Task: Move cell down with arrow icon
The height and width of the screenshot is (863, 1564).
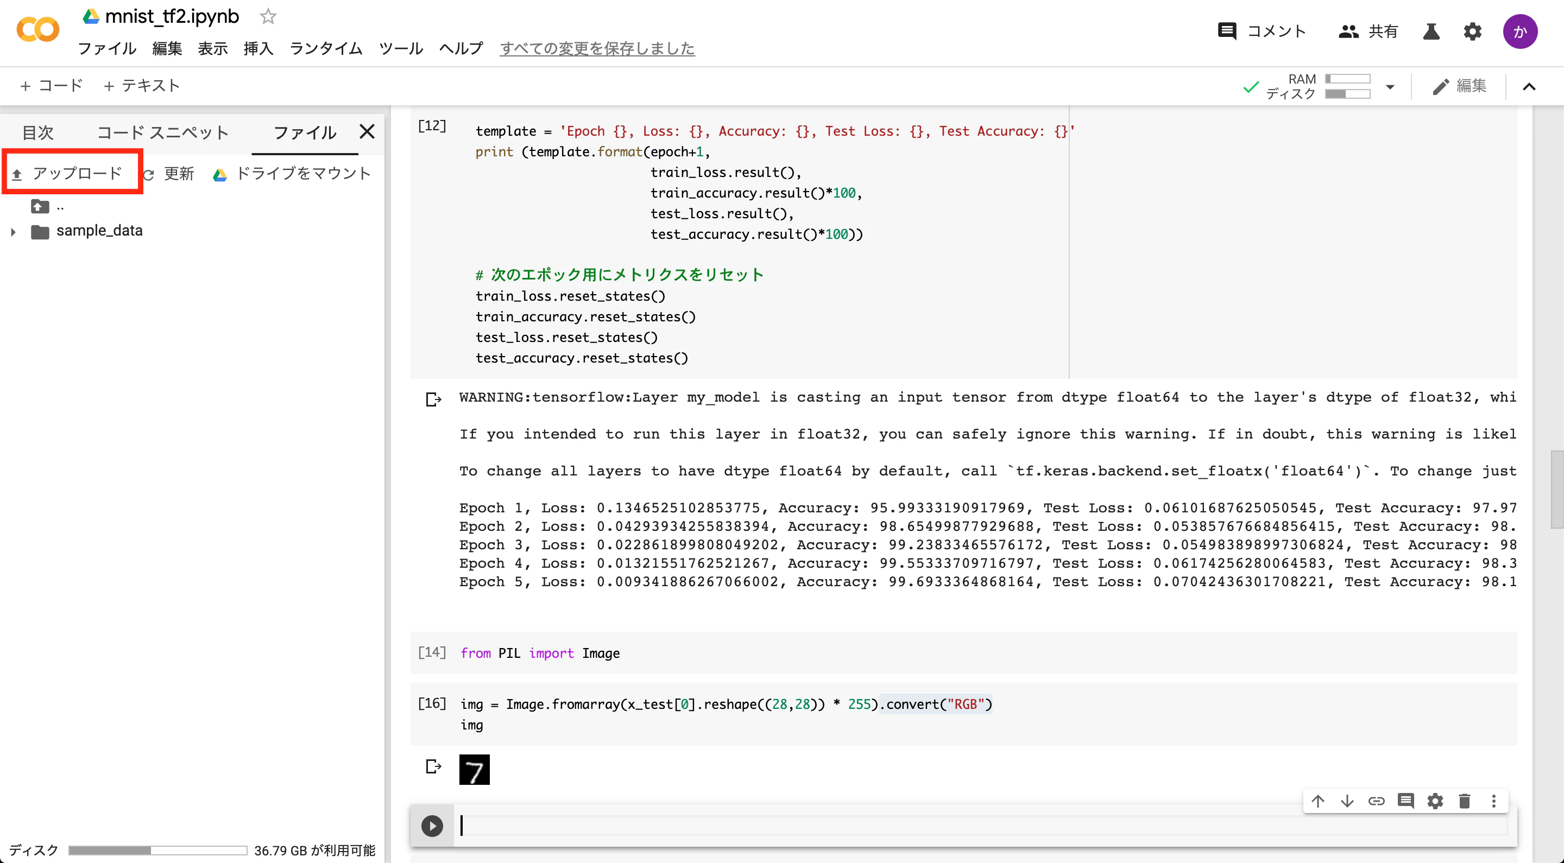Action: (1347, 801)
